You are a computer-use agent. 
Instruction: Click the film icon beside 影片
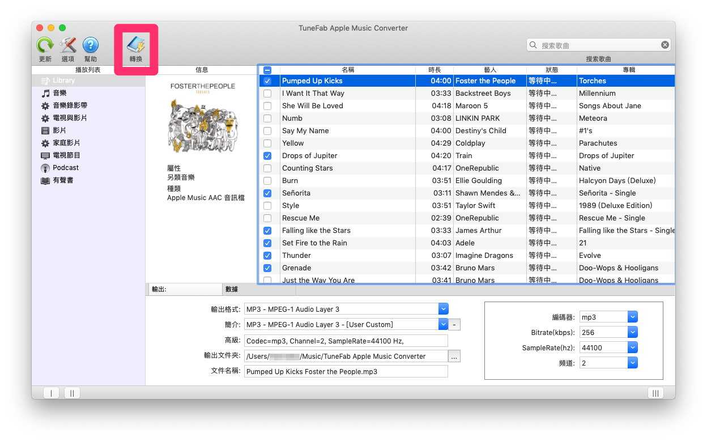(x=45, y=131)
